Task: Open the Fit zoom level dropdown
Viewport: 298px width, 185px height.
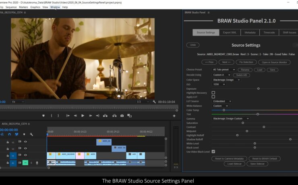Action: [x=18, y=102]
